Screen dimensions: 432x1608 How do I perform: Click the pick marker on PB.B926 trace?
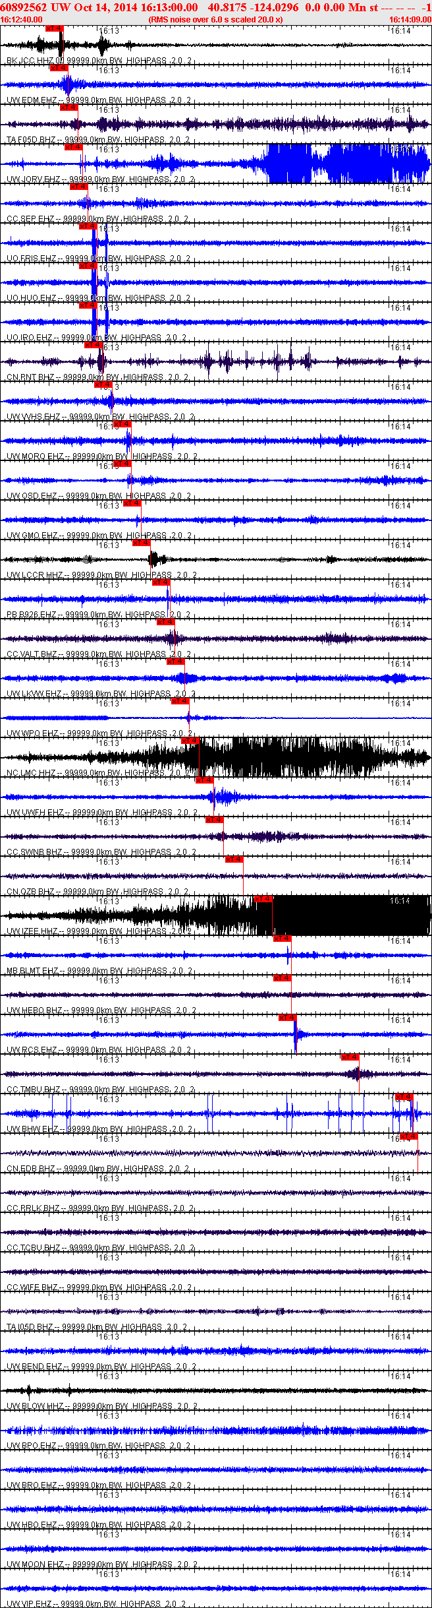161,582
